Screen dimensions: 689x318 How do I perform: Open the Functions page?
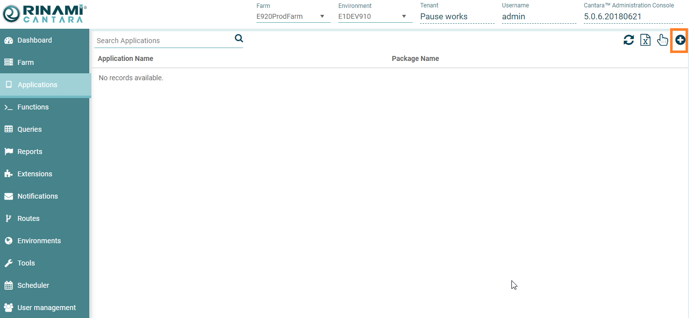point(33,107)
